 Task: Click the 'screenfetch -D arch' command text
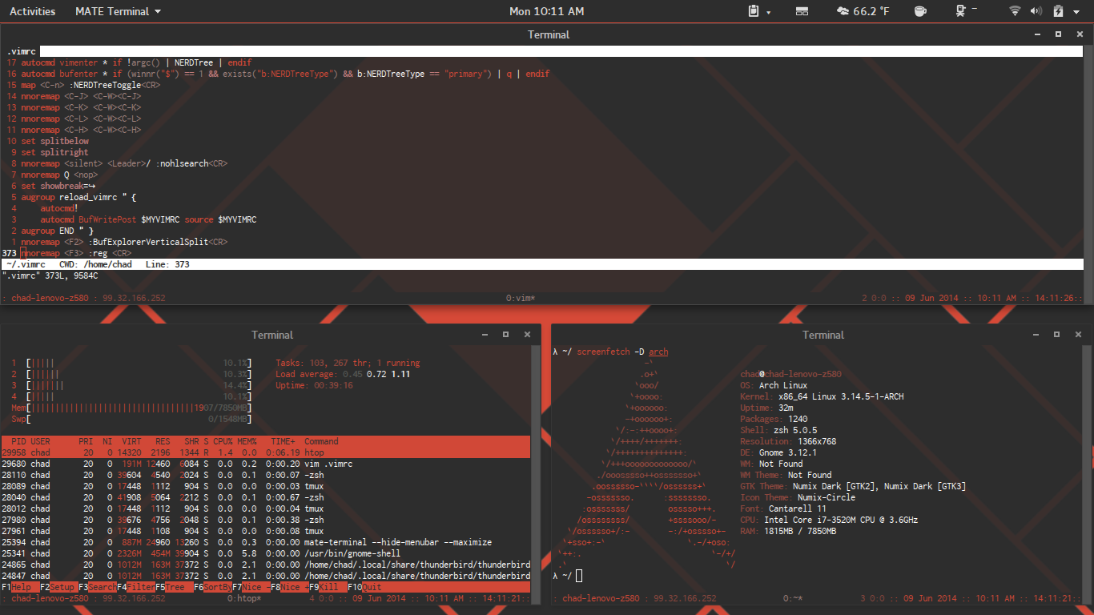pos(622,352)
